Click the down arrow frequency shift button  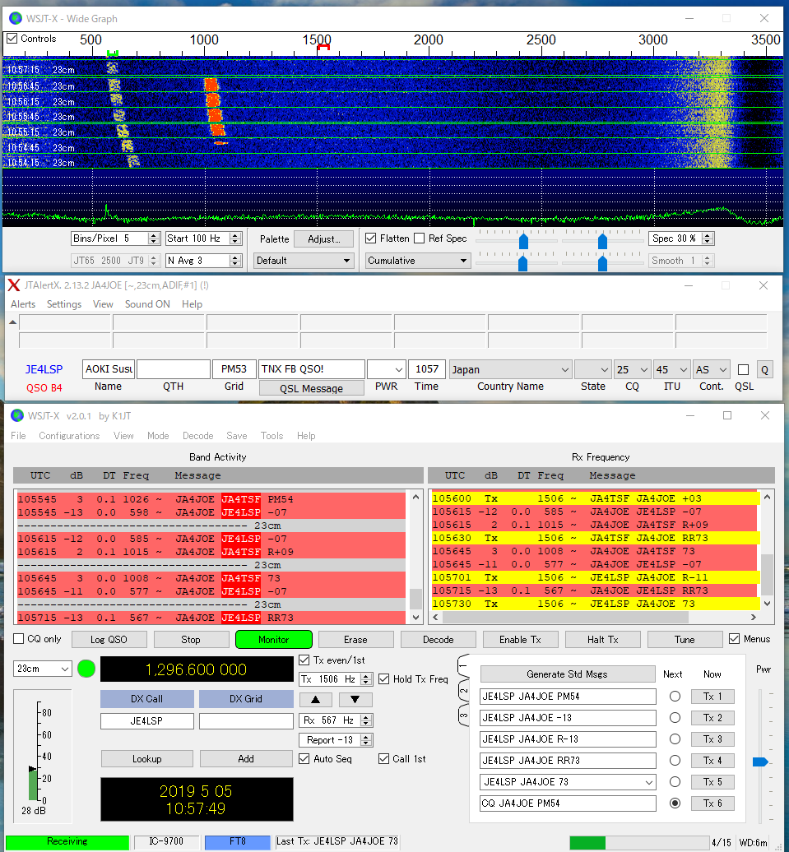355,699
